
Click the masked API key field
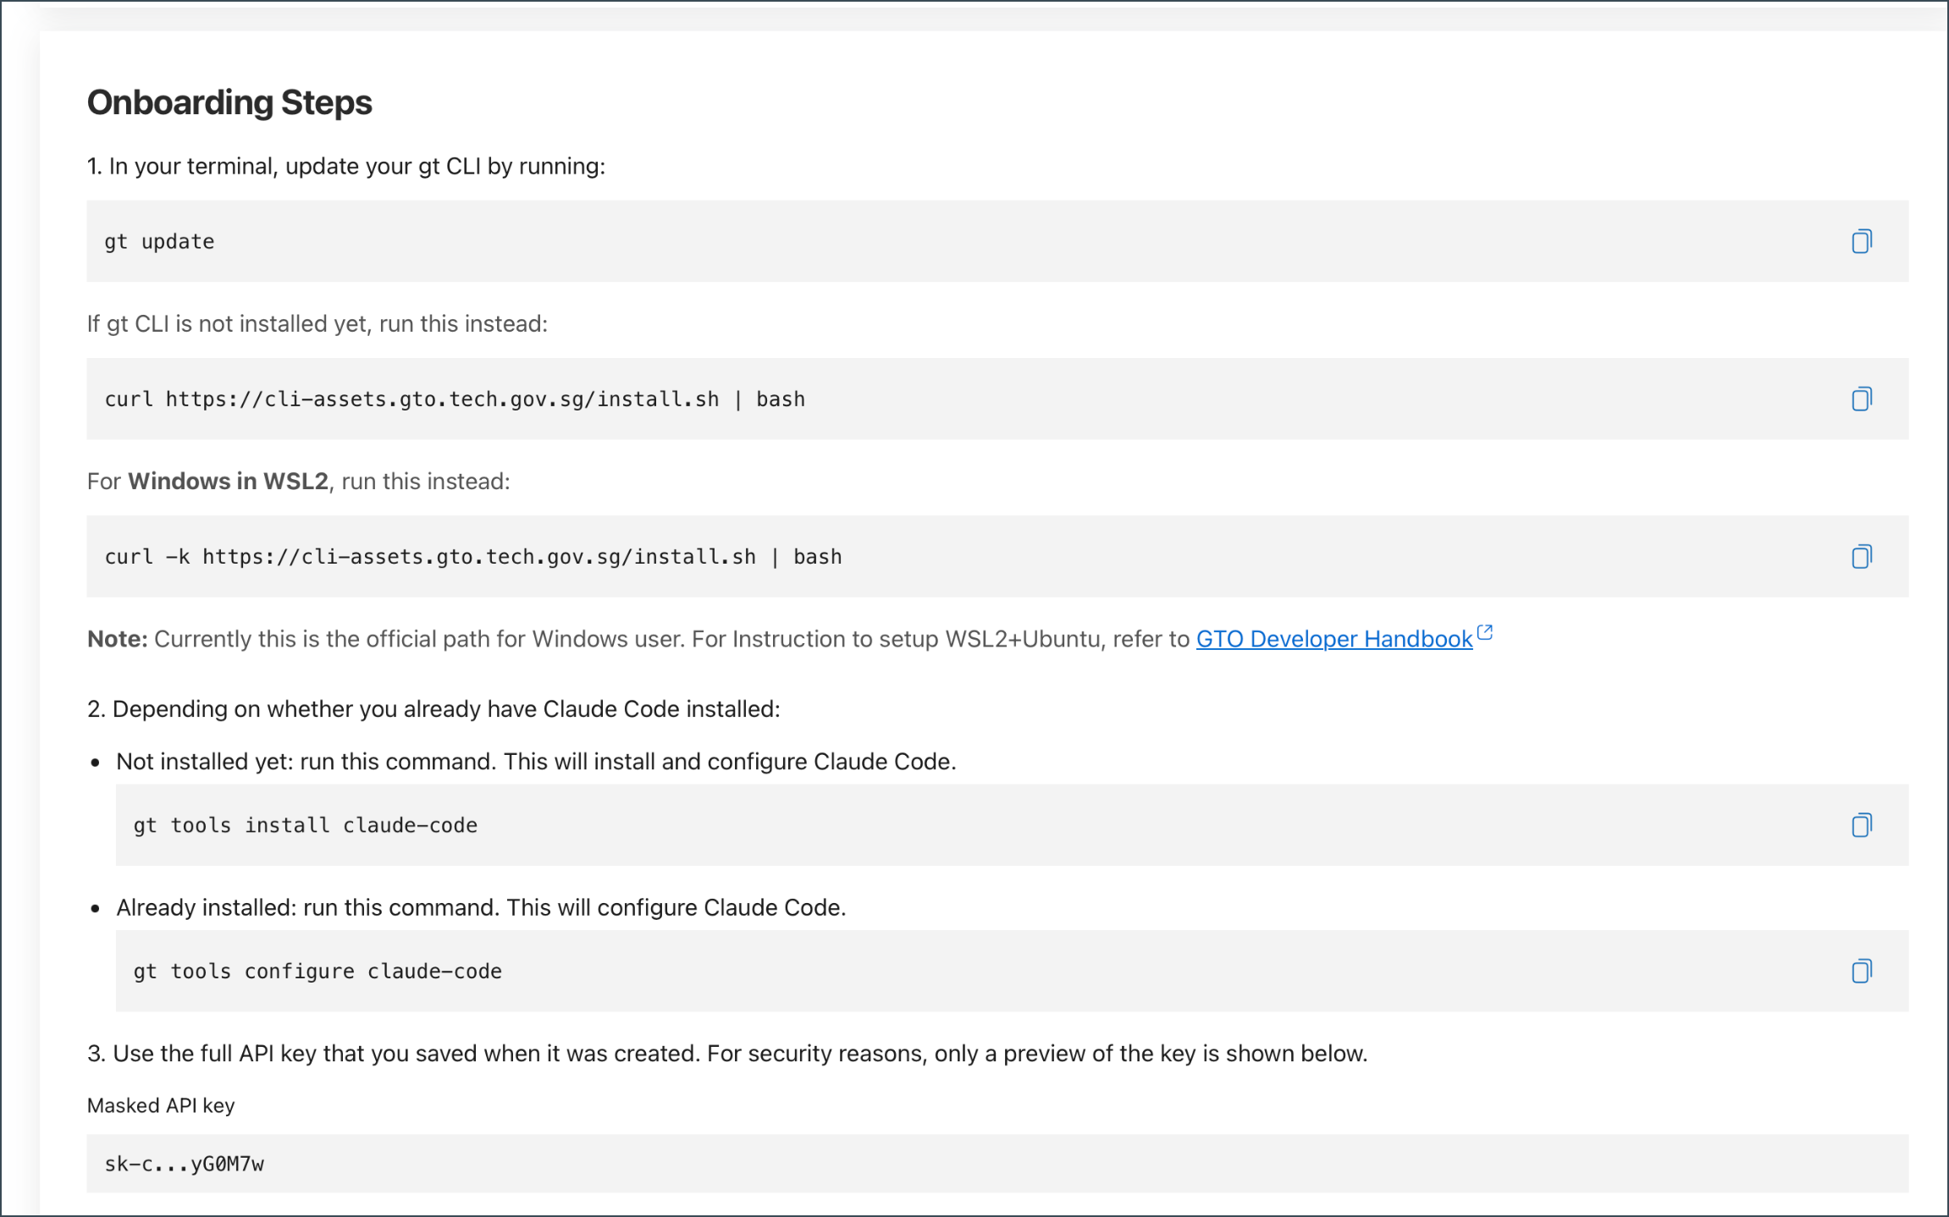[x=997, y=1164]
